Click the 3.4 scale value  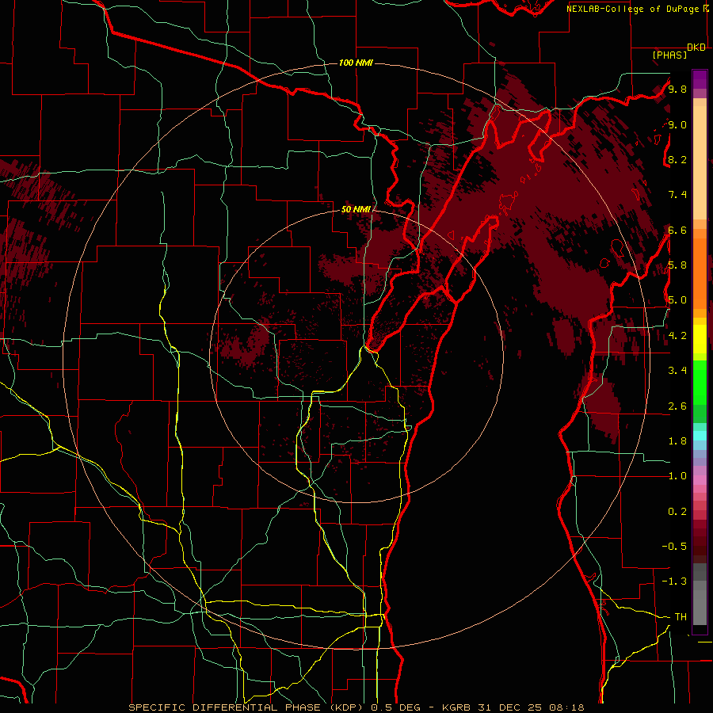(x=677, y=371)
